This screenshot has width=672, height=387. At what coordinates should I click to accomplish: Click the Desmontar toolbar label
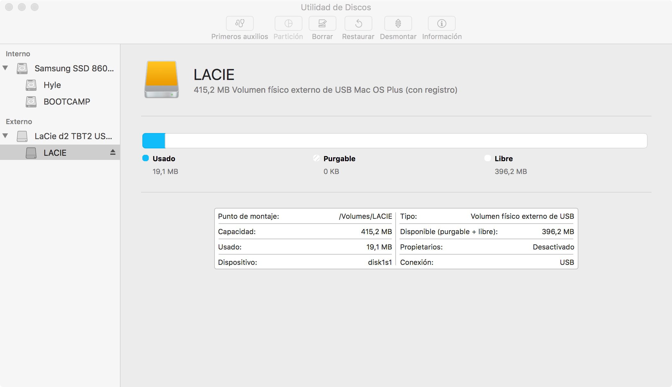coord(398,36)
